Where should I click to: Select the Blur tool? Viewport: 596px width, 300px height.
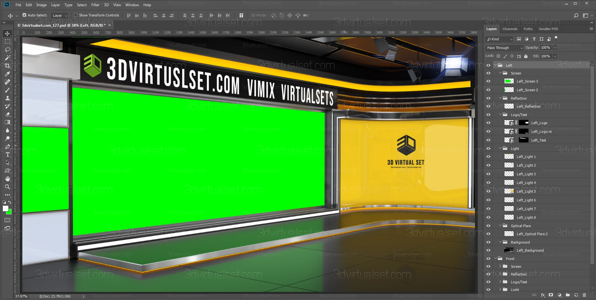coord(7,130)
